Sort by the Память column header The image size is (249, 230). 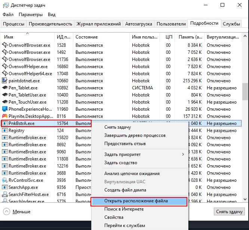tap(190, 37)
